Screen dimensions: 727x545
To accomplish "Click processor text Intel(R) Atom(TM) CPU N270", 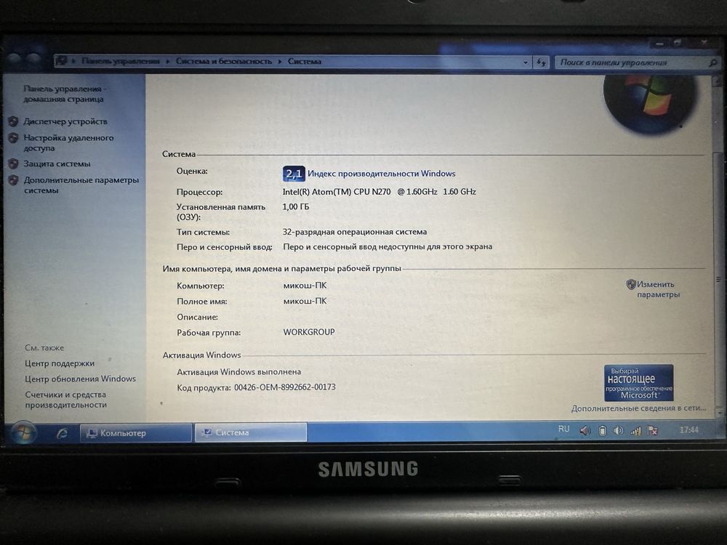I will (x=336, y=191).
